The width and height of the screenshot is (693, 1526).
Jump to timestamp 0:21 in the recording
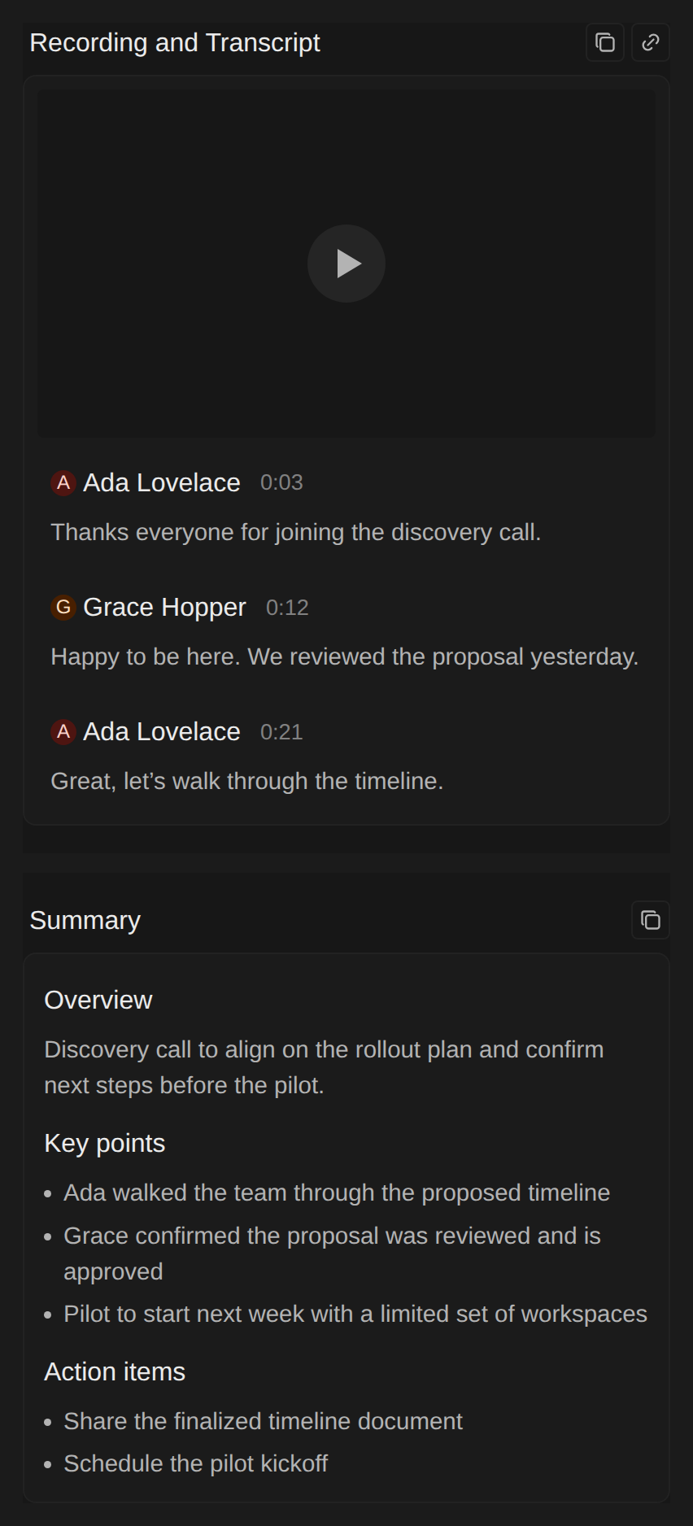click(281, 732)
